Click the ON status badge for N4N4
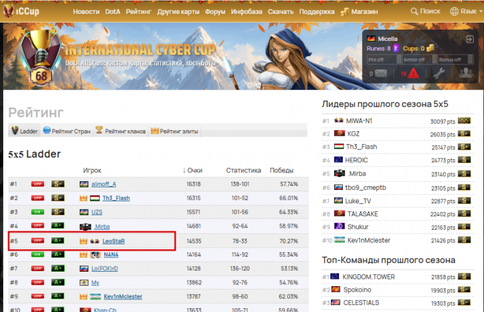484x312 pixels. click(x=38, y=254)
